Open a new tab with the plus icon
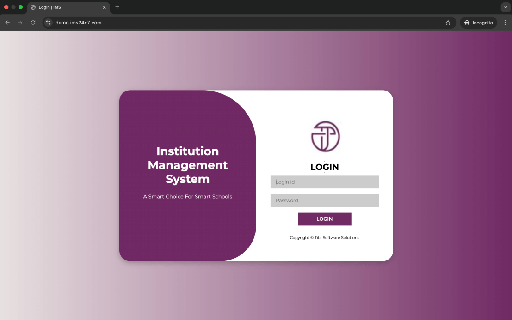 [117, 7]
